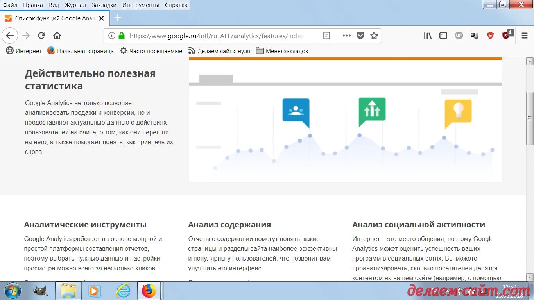
Task: Click the blue users speech-bubble icon
Action: [x=296, y=113]
